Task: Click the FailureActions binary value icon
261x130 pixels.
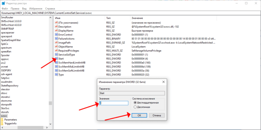Action: pyautogui.click(x=56, y=38)
